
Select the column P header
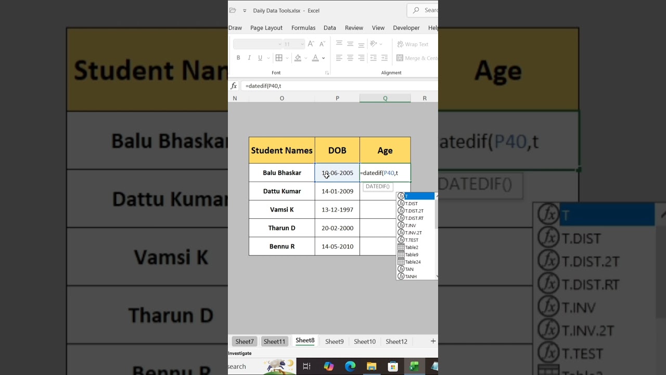pos(337,98)
